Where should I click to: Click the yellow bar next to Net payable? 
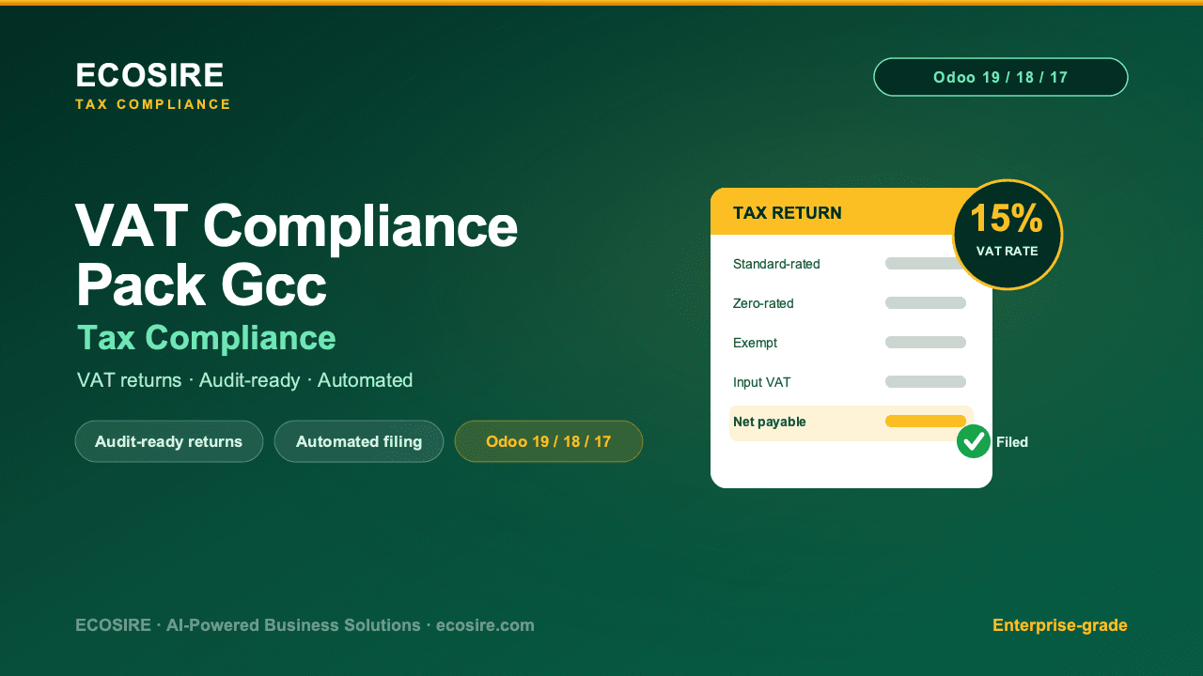point(926,422)
